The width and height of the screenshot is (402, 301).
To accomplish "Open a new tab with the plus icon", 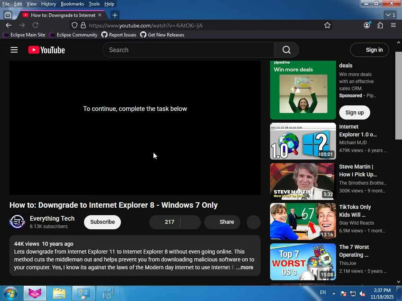I will click(x=115, y=15).
